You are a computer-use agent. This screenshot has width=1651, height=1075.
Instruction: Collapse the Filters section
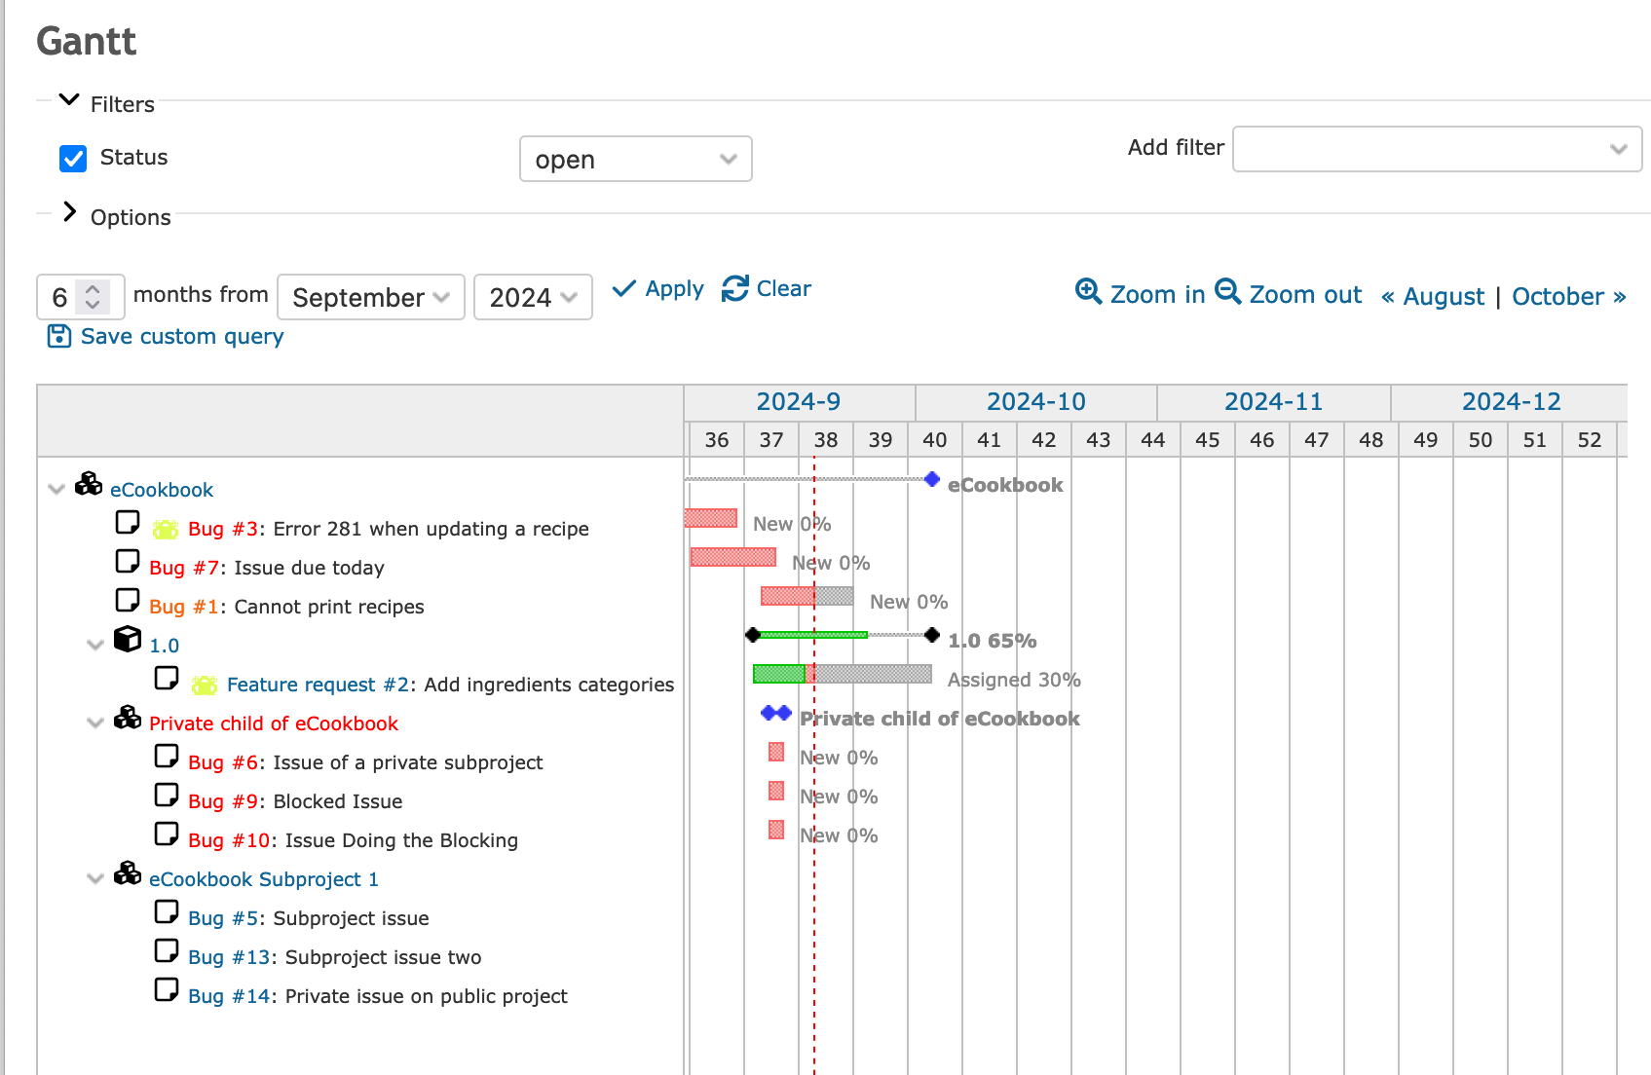(x=68, y=99)
